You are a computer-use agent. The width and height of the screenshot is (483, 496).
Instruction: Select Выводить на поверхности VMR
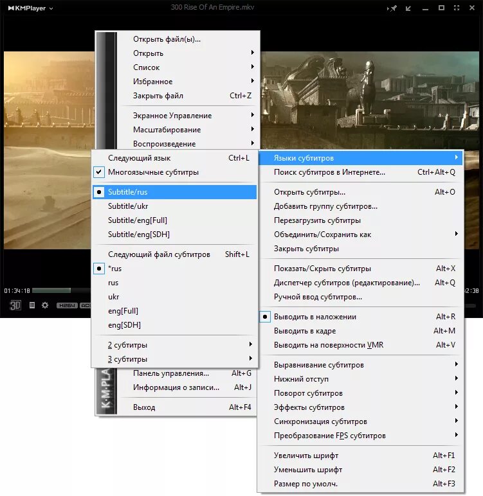tap(360, 345)
